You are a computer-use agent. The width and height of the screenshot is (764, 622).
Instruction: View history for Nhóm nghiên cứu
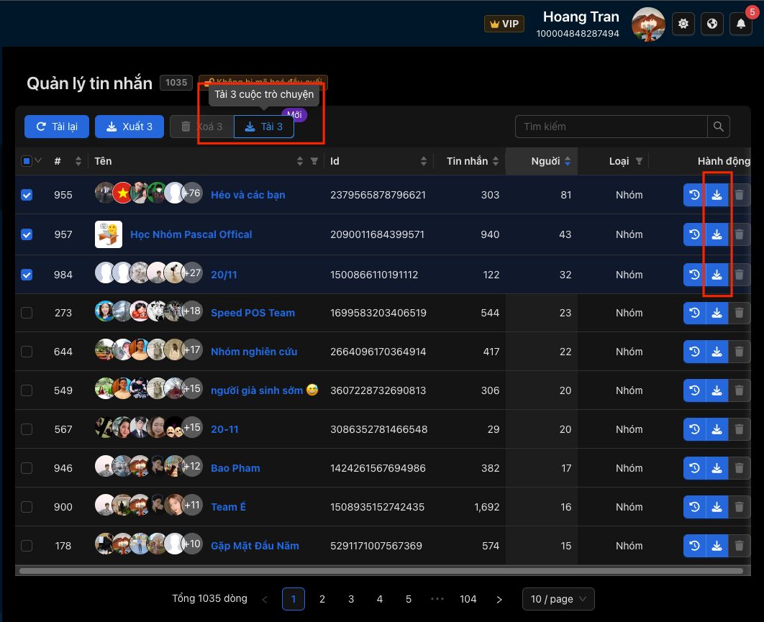(694, 352)
